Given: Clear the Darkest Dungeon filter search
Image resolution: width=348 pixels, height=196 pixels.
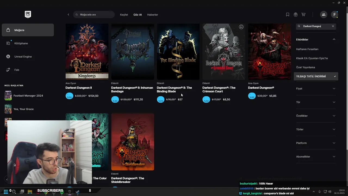Looking at the screenshot, I should pyautogui.click(x=333, y=26).
